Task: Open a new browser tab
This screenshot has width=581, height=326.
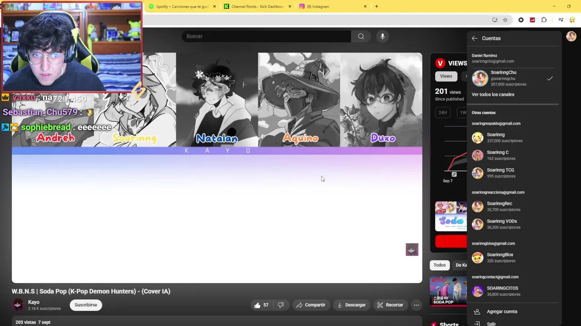Action: (x=376, y=6)
